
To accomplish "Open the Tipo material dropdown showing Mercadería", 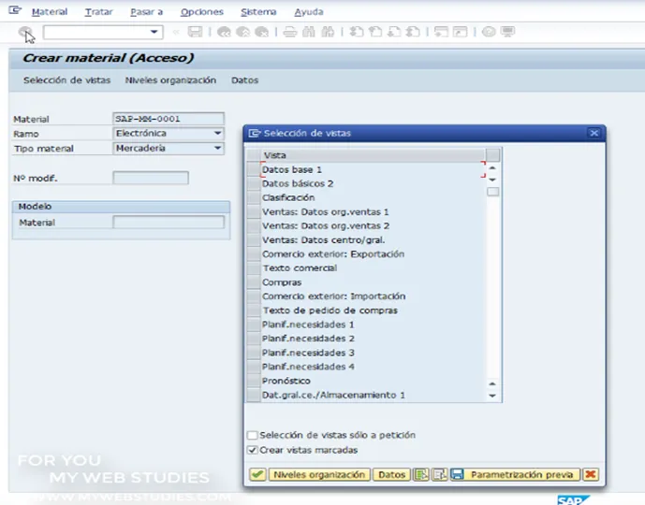I will tap(217, 148).
